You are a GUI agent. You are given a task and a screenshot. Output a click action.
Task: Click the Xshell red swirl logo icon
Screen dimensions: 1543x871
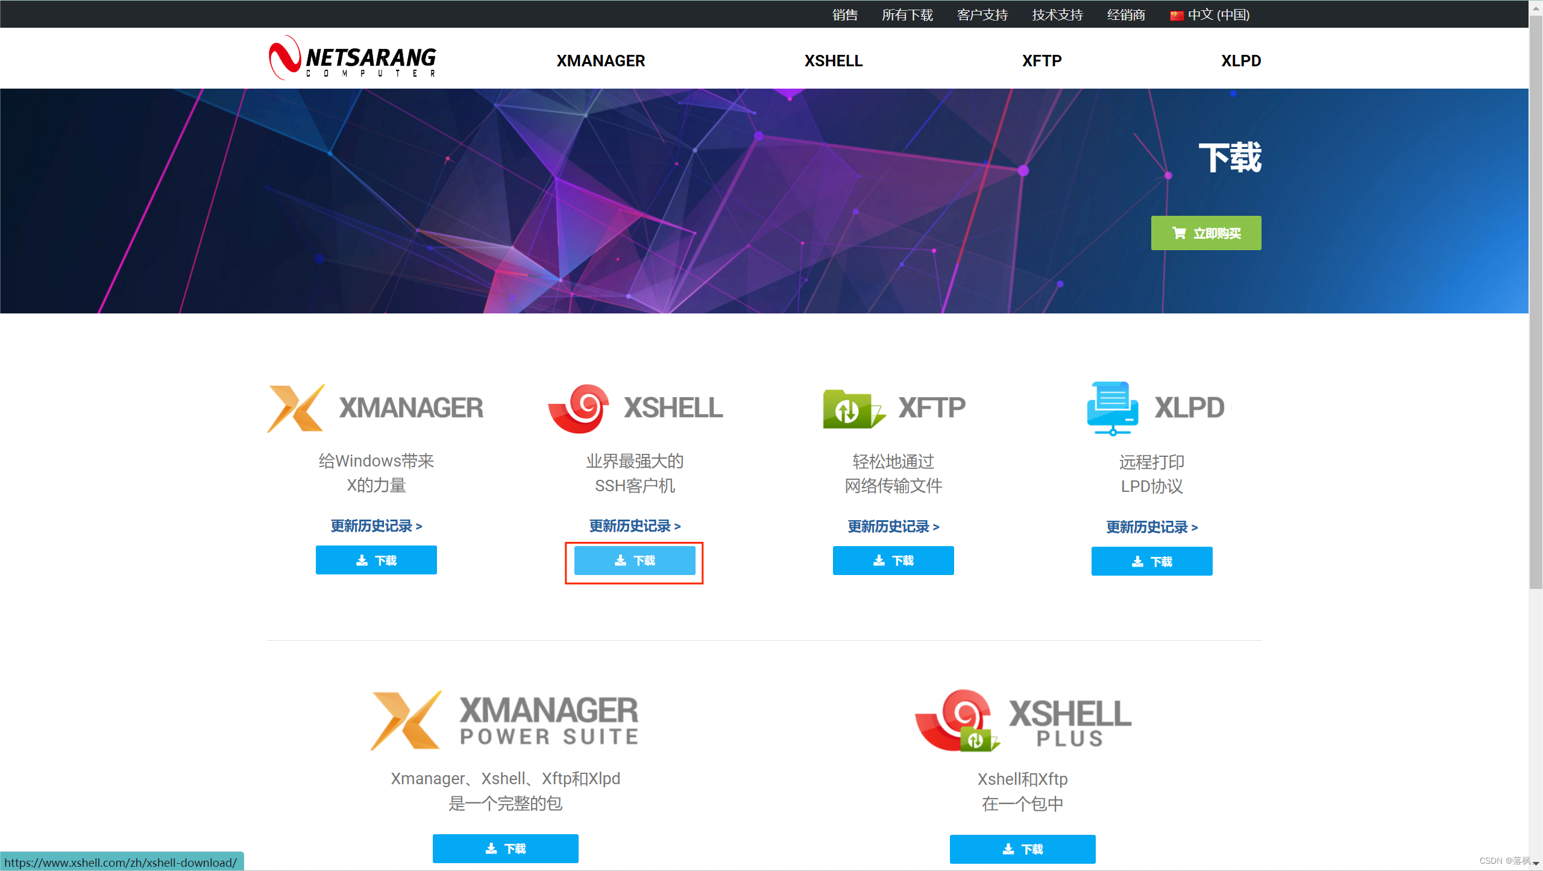click(x=579, y=408)
